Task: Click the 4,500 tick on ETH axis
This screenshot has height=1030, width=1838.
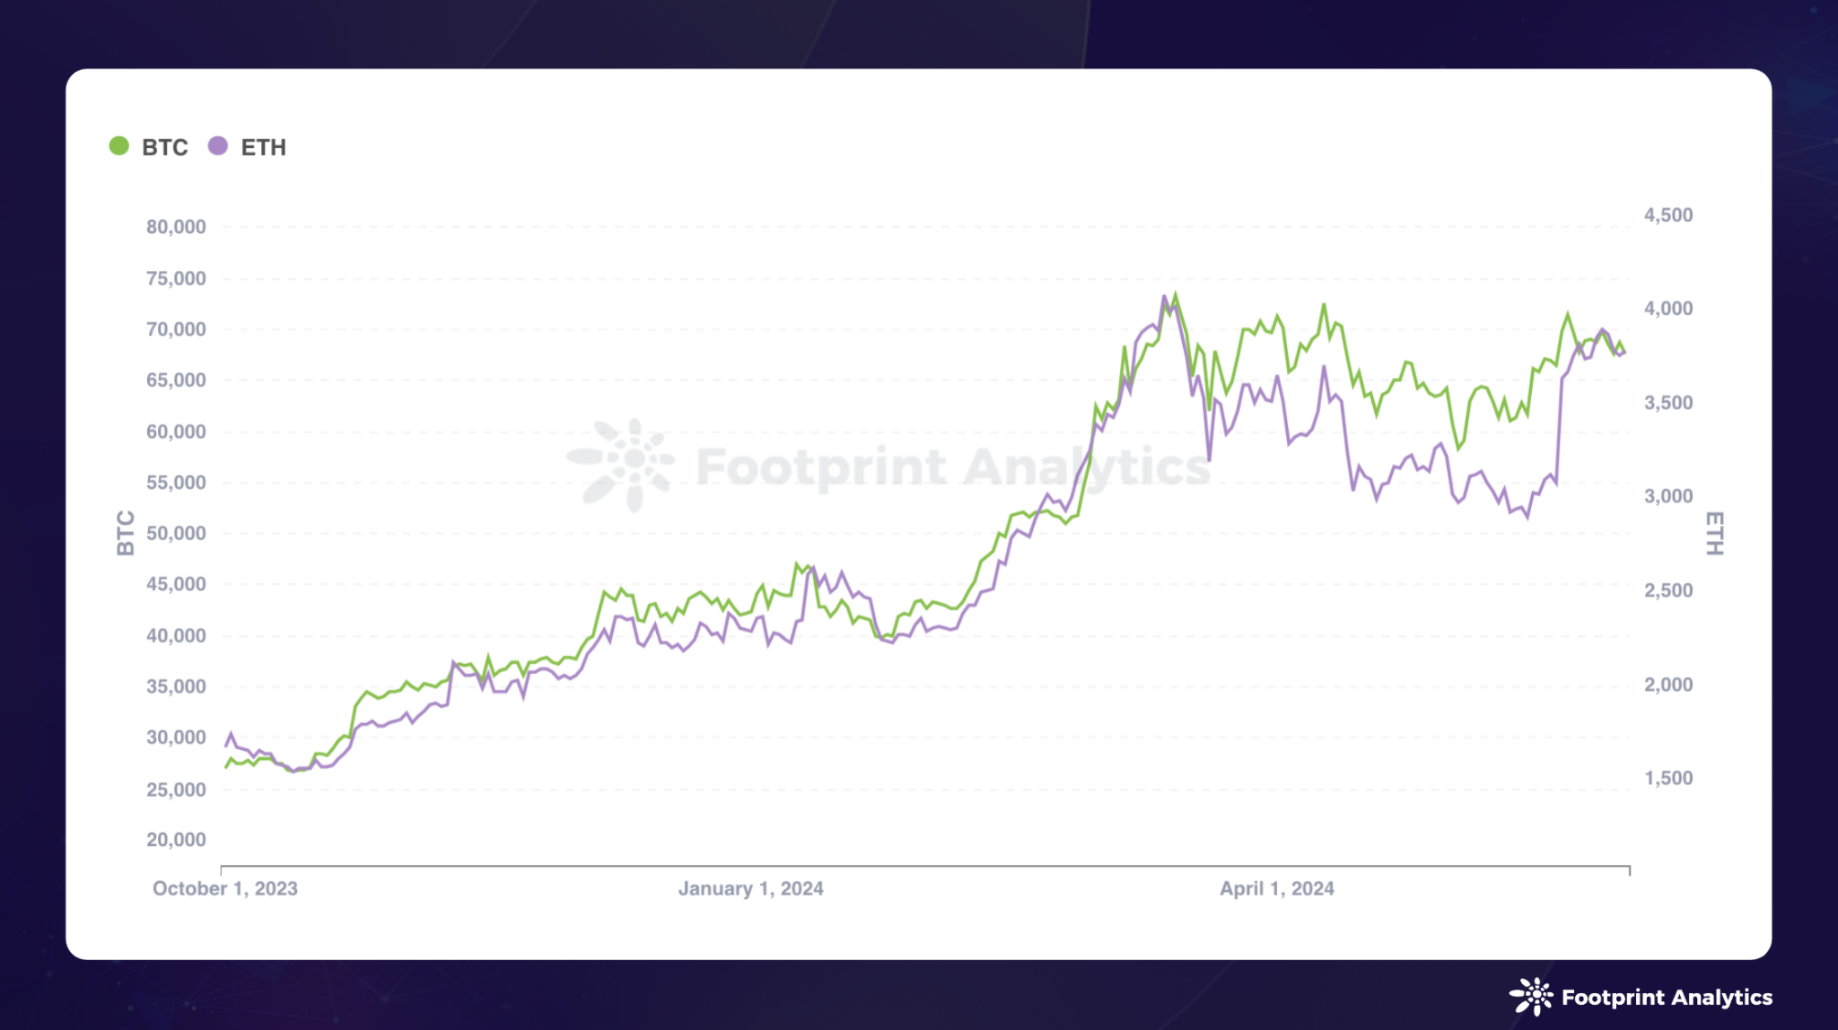Action: click(1668, 215)
